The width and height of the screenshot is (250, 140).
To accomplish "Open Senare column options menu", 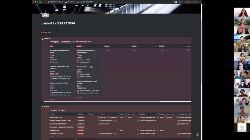I will pyautogui.click(x=126, y=46).
